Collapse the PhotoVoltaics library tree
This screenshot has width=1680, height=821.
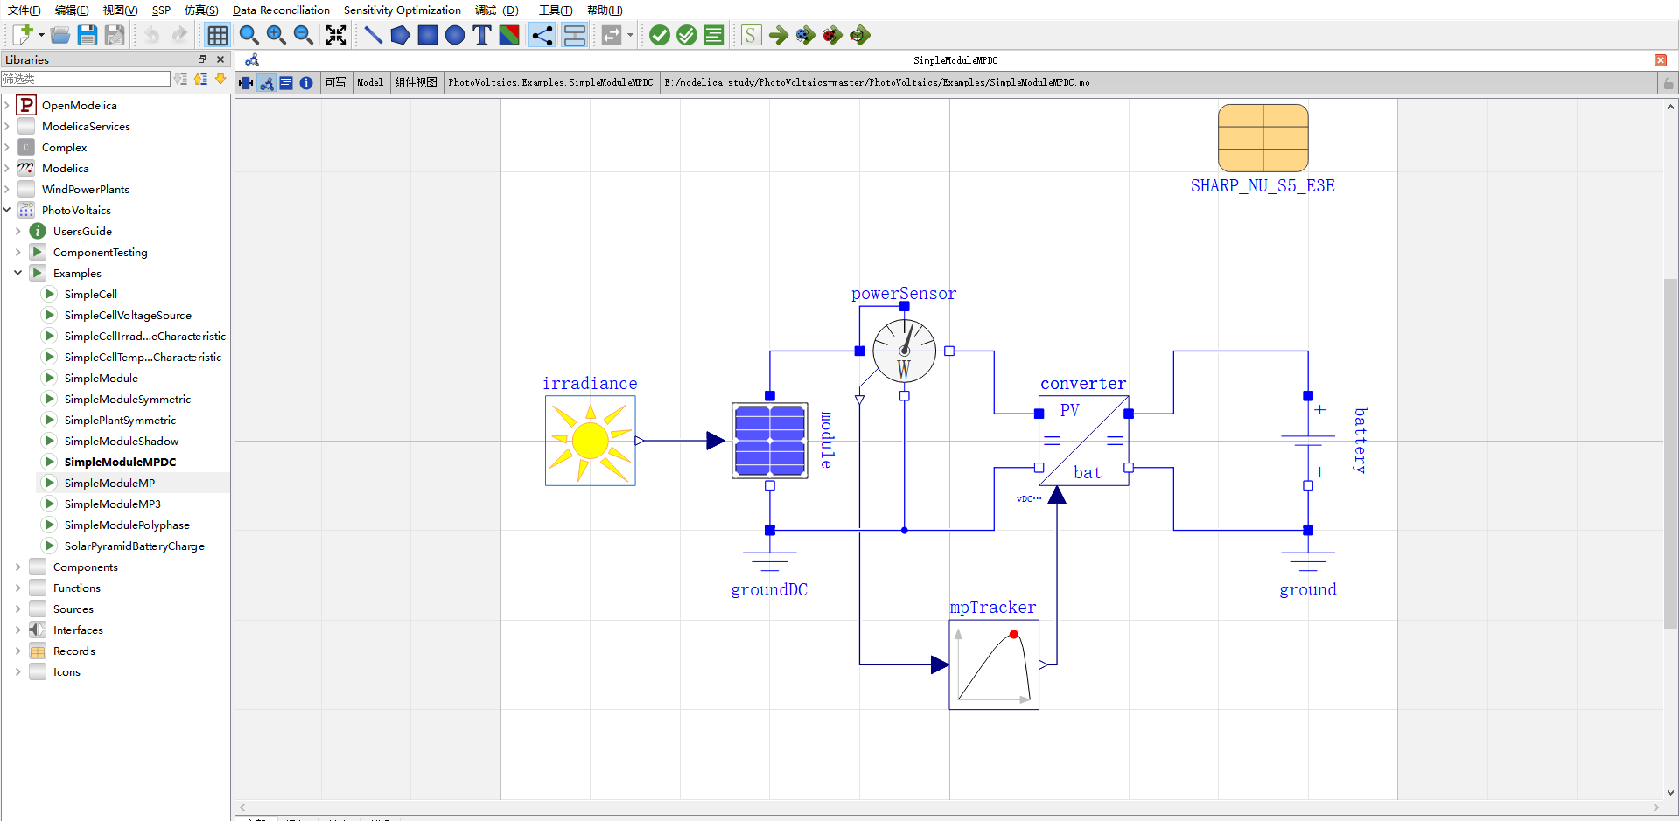tap(7, 210)
